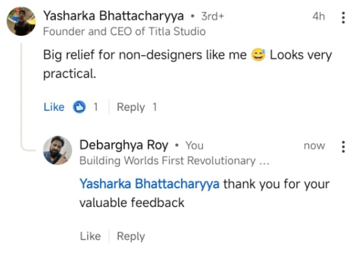
Task: Like Yasharka's comment
Action: pyautogui.click(x=54, y=107)
